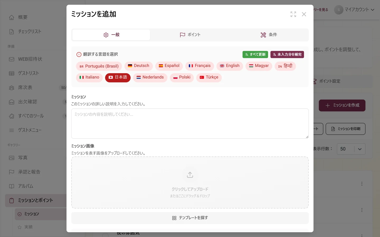Click the ミッションとポイント clipboard icon
This screenshot has height=237, width=380.
(x=12, y=201)
